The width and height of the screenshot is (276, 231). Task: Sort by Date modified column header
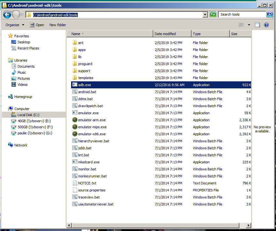(172, 34)
